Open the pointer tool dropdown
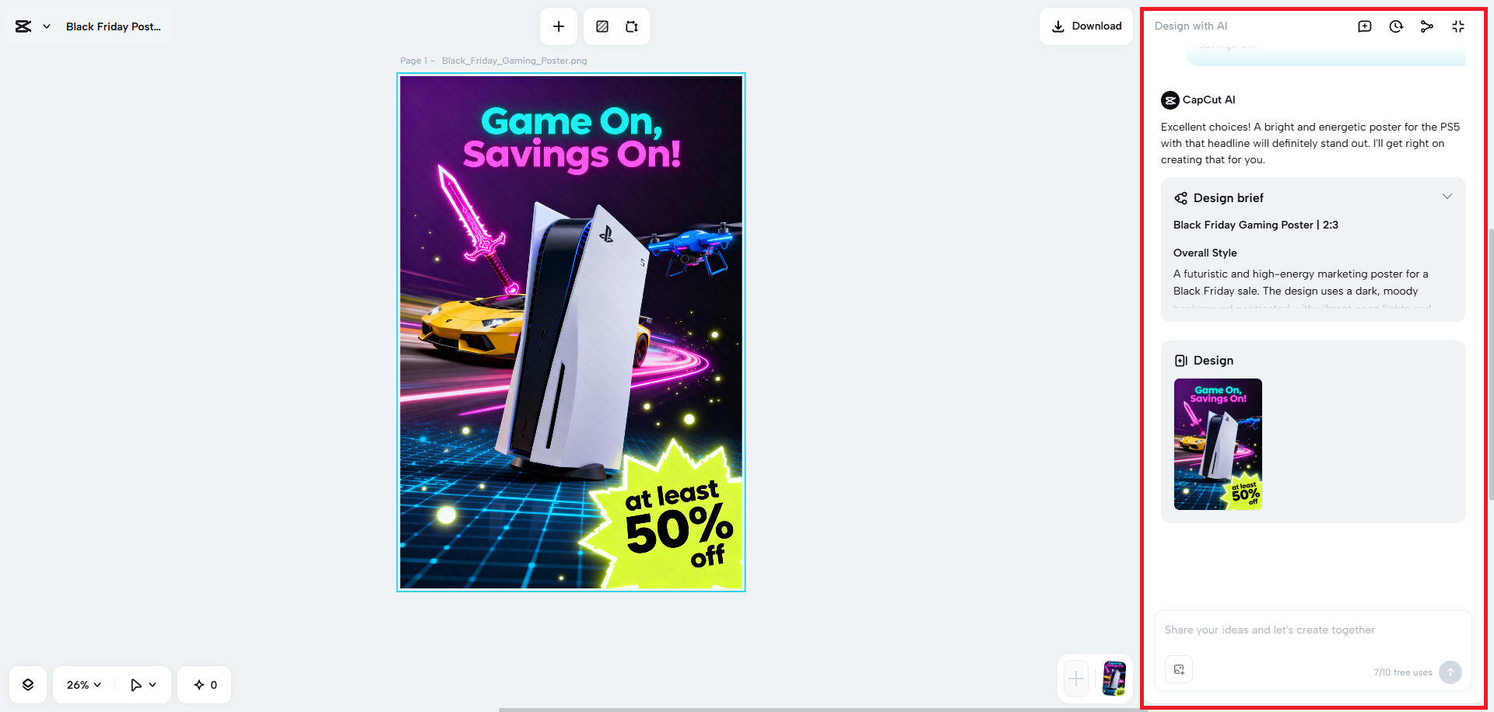Screen dimensions: 1494x712 click(x=143, y=685)
